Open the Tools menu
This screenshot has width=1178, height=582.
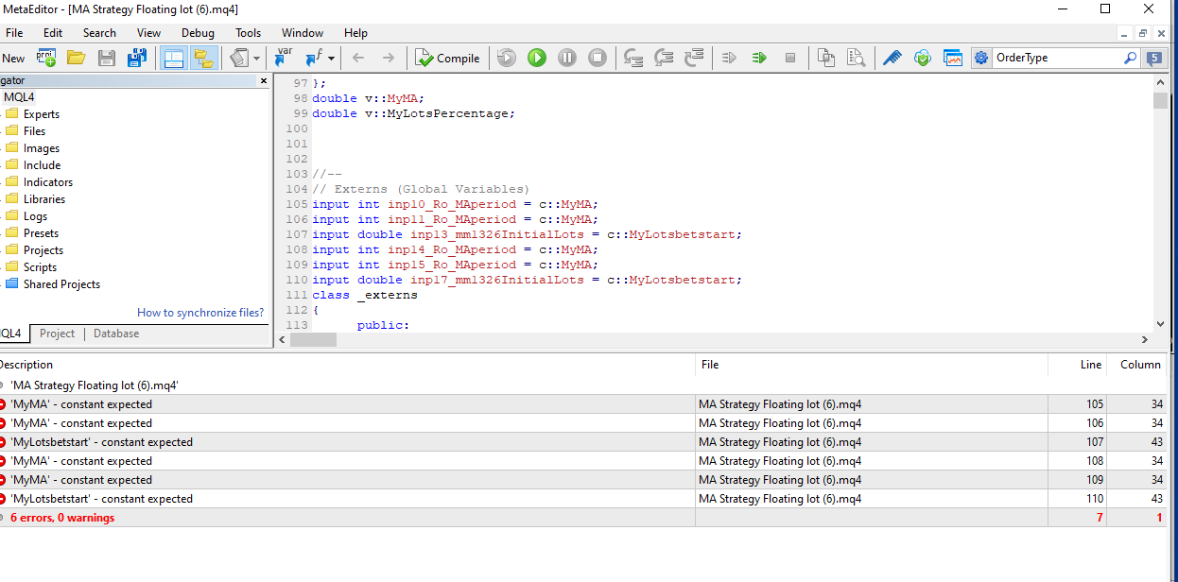249,32
